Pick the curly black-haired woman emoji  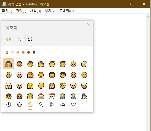(52, 75)
